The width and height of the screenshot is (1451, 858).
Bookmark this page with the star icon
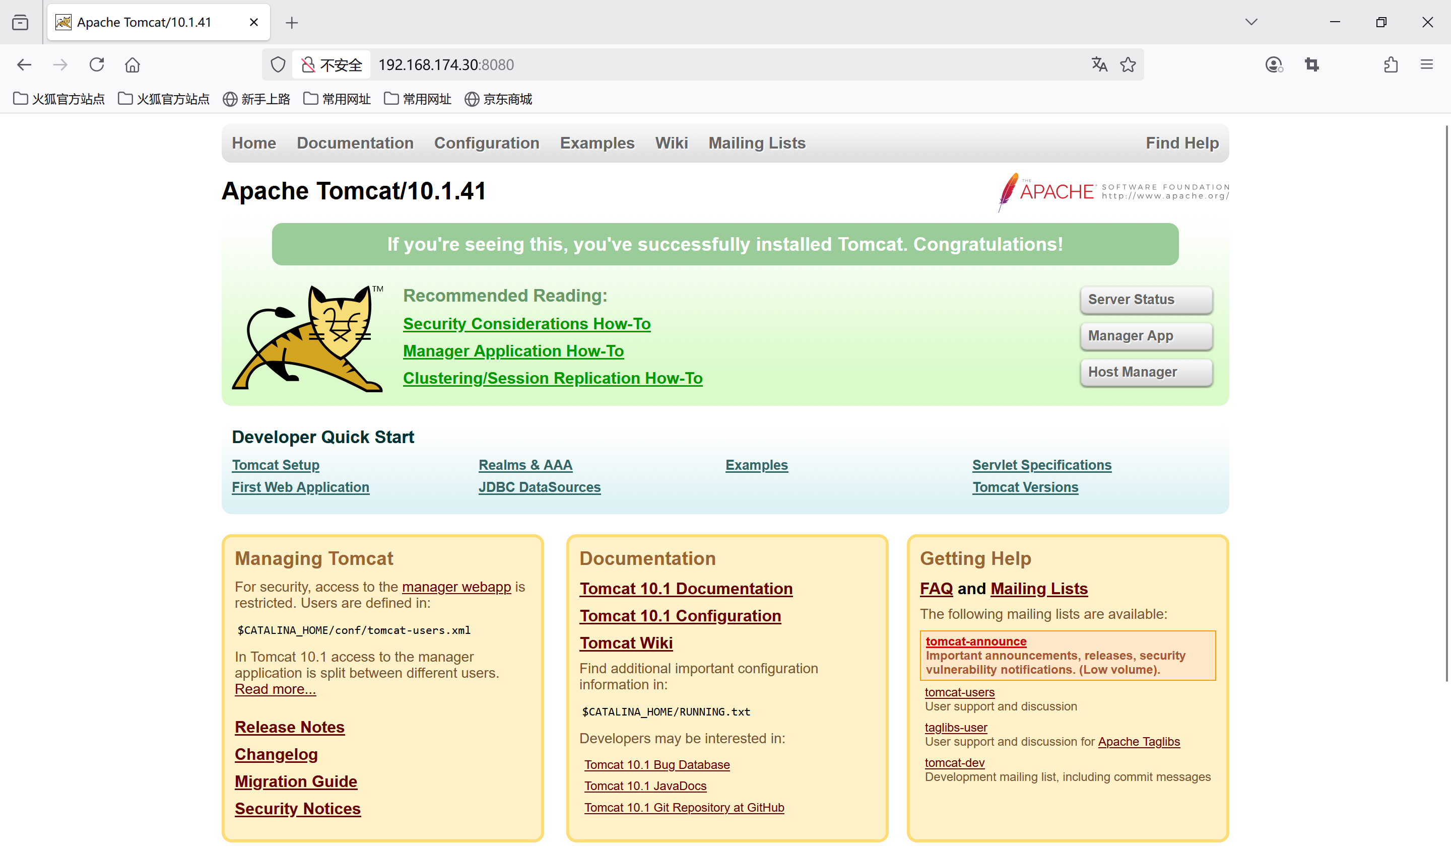pos(1128,64)
